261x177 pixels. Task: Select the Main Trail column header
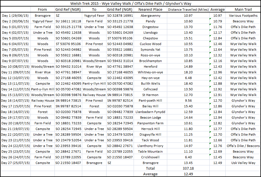coord(243,10)
